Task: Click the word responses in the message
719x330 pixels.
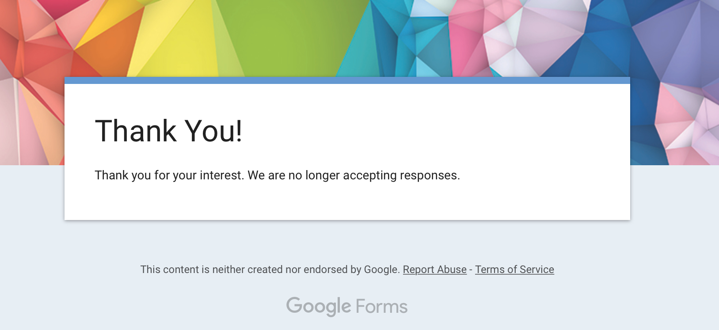Action: [x=430, y=175]
